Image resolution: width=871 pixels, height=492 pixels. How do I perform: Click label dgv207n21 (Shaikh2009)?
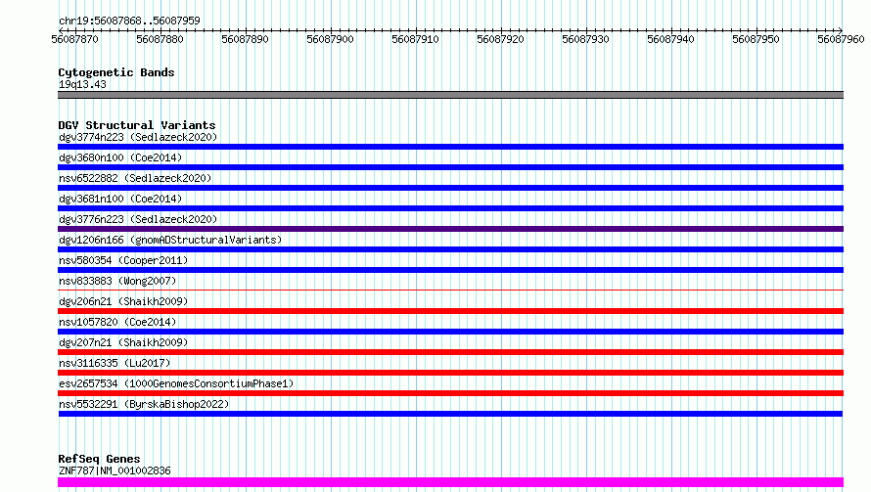point(123,342)
